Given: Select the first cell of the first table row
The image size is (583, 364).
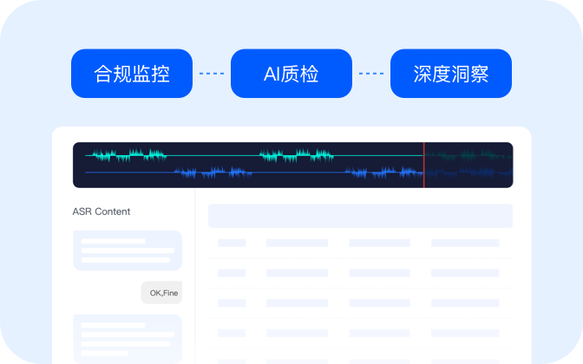Looking at the screenshot, I should pos(232,244).
